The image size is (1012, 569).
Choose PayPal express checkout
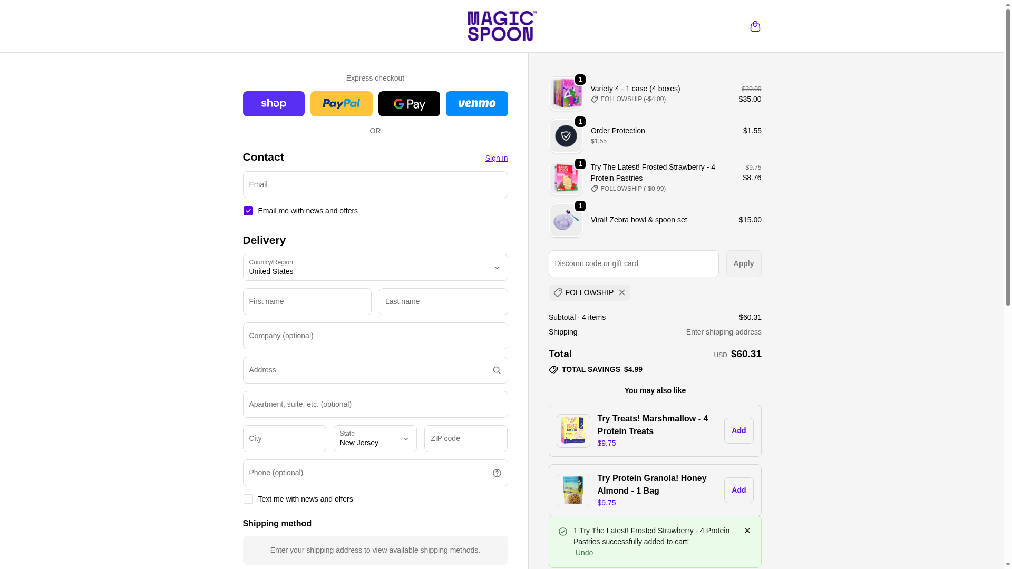[x=341, y=104]
